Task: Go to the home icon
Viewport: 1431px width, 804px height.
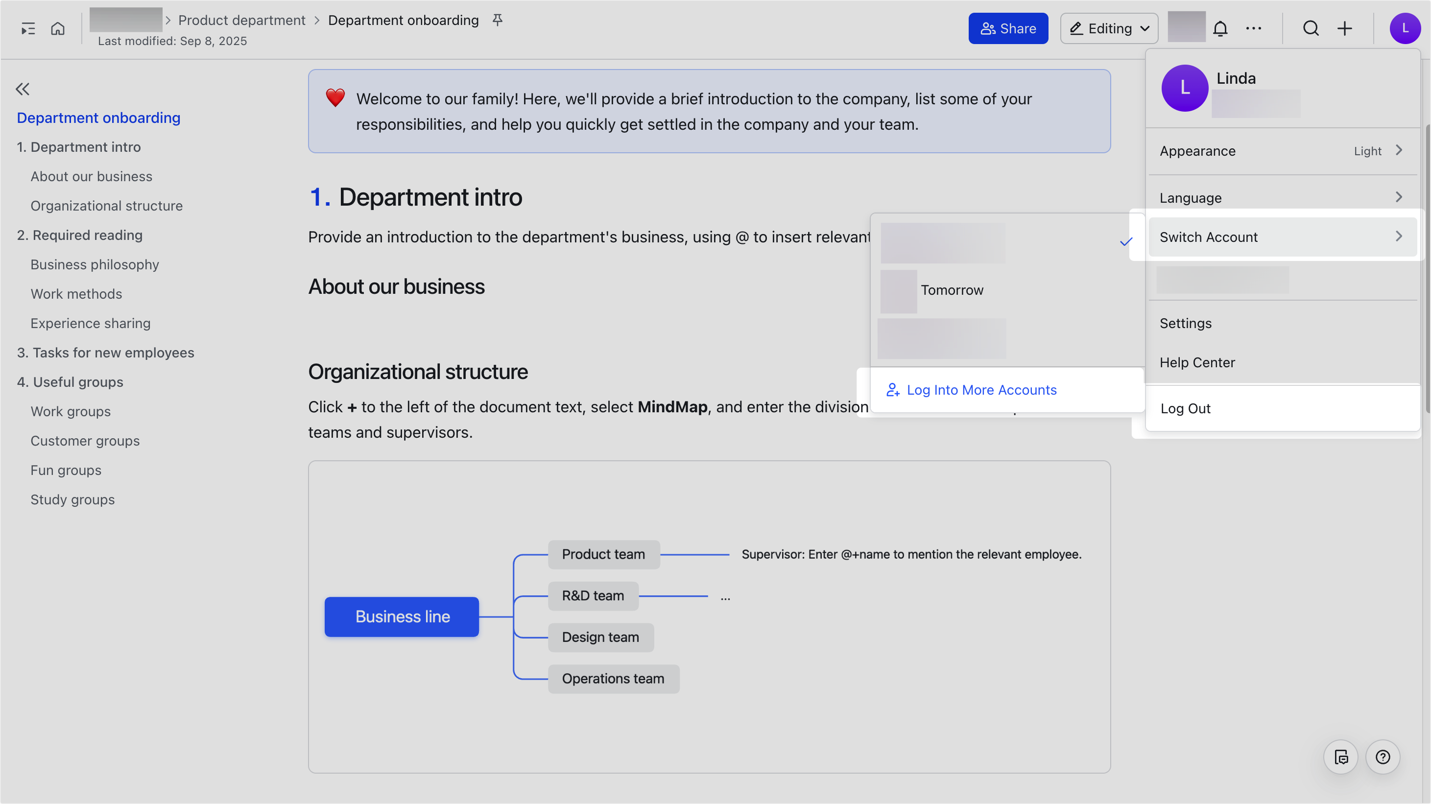Action: click(x=58, y=28)
